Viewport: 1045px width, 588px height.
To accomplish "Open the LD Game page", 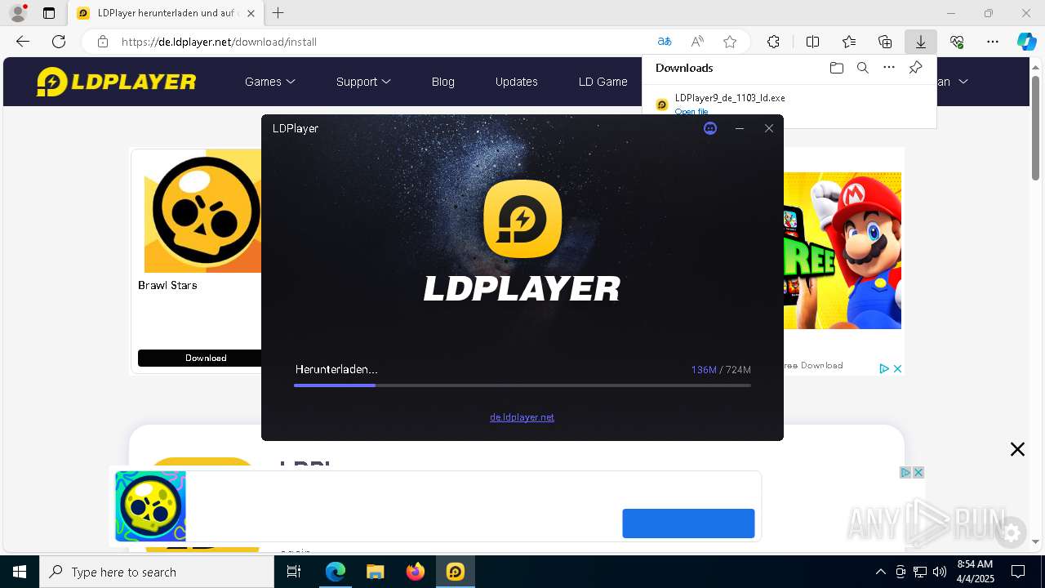I will click(x=603, y=82).
